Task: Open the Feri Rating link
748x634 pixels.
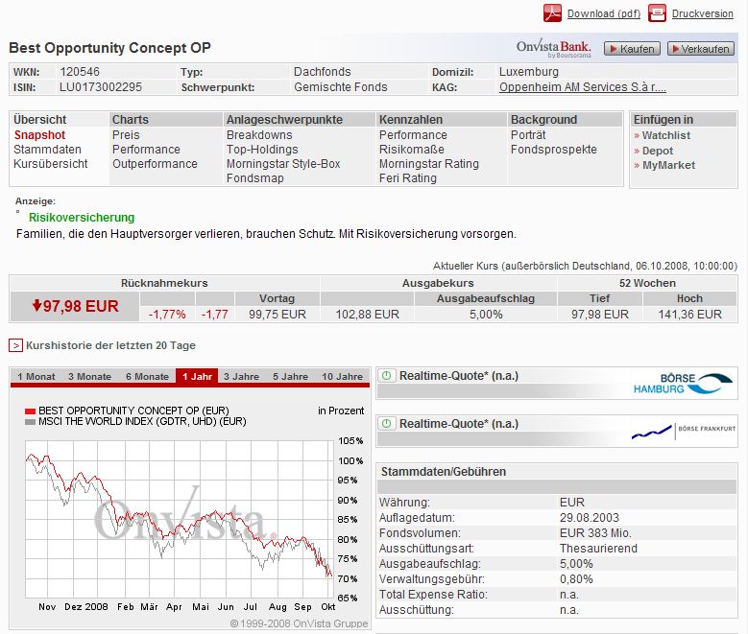Action: point(408,177)
